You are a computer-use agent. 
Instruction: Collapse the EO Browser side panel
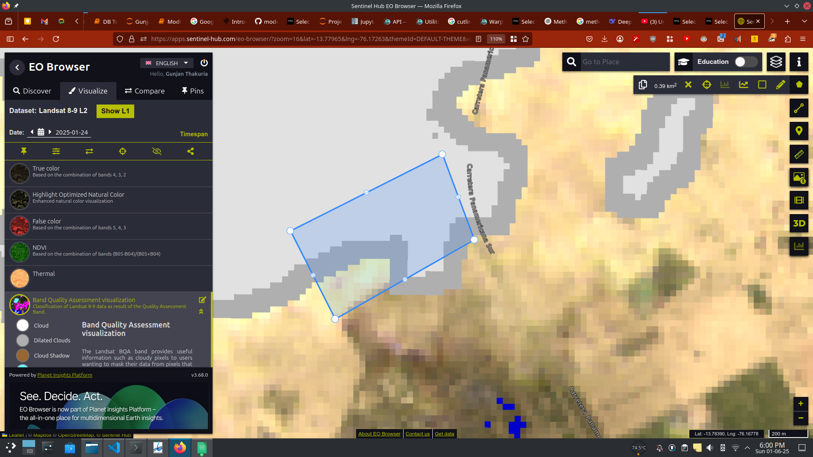[17, 67]
